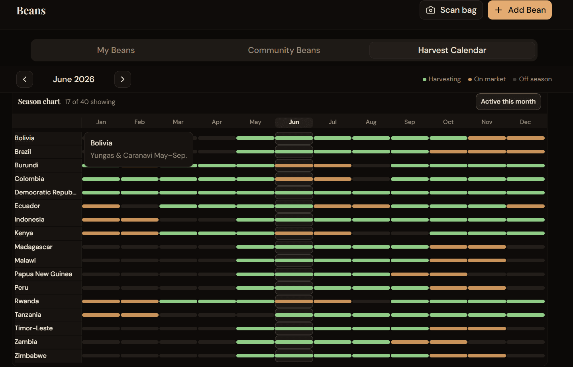Click Colombia's orange June on-market bar
This screenshot has height=367, width=573.
coord(294,179)
